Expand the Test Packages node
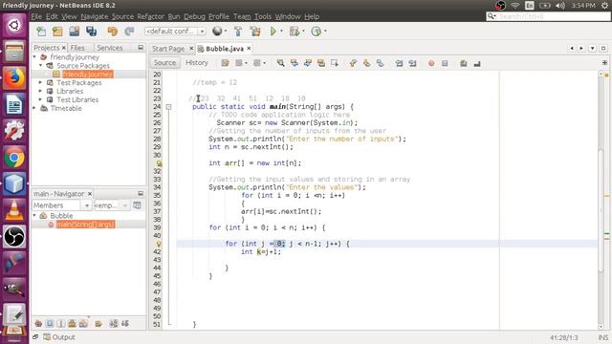The height and width of the screenshot is (344, 612). click(40, 83)
